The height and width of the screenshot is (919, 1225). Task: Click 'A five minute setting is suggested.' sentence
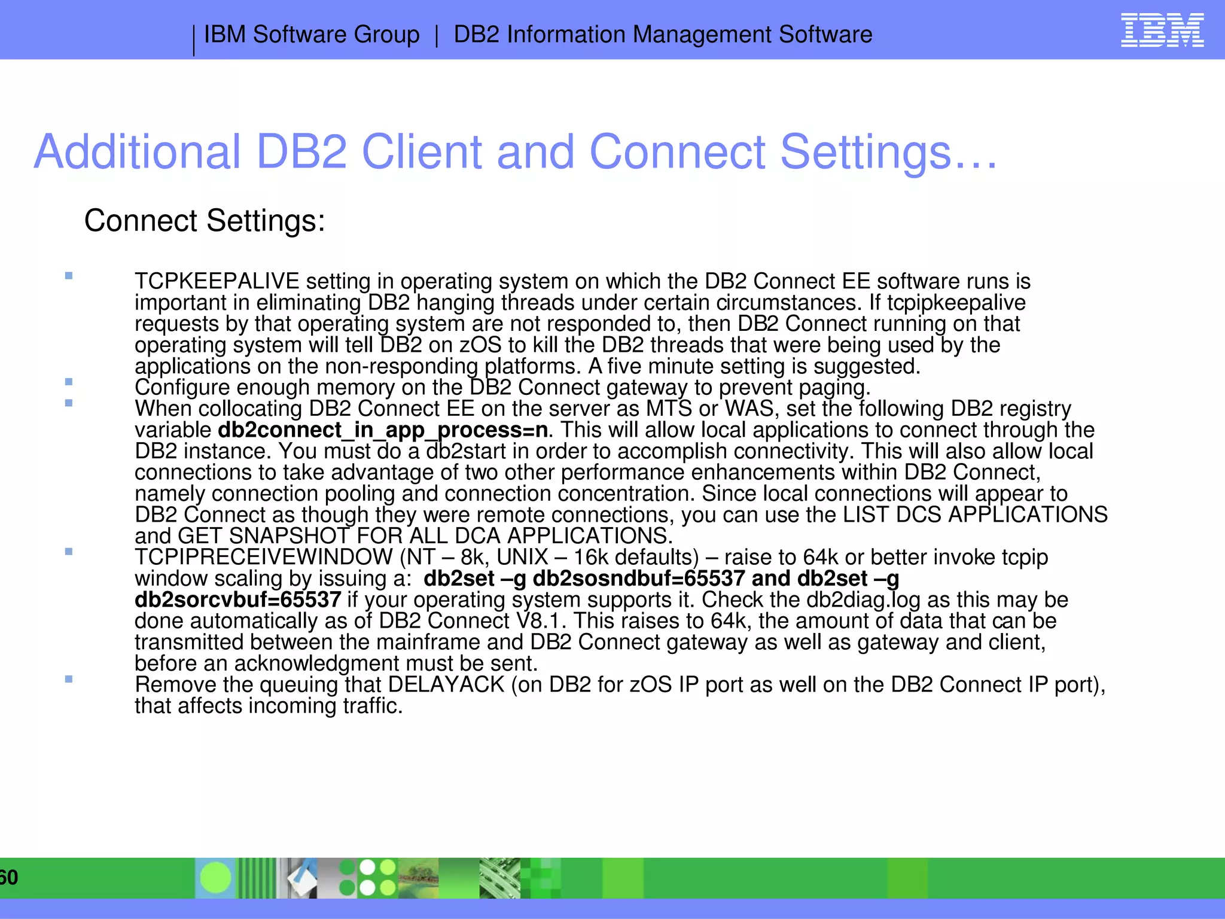754,366
